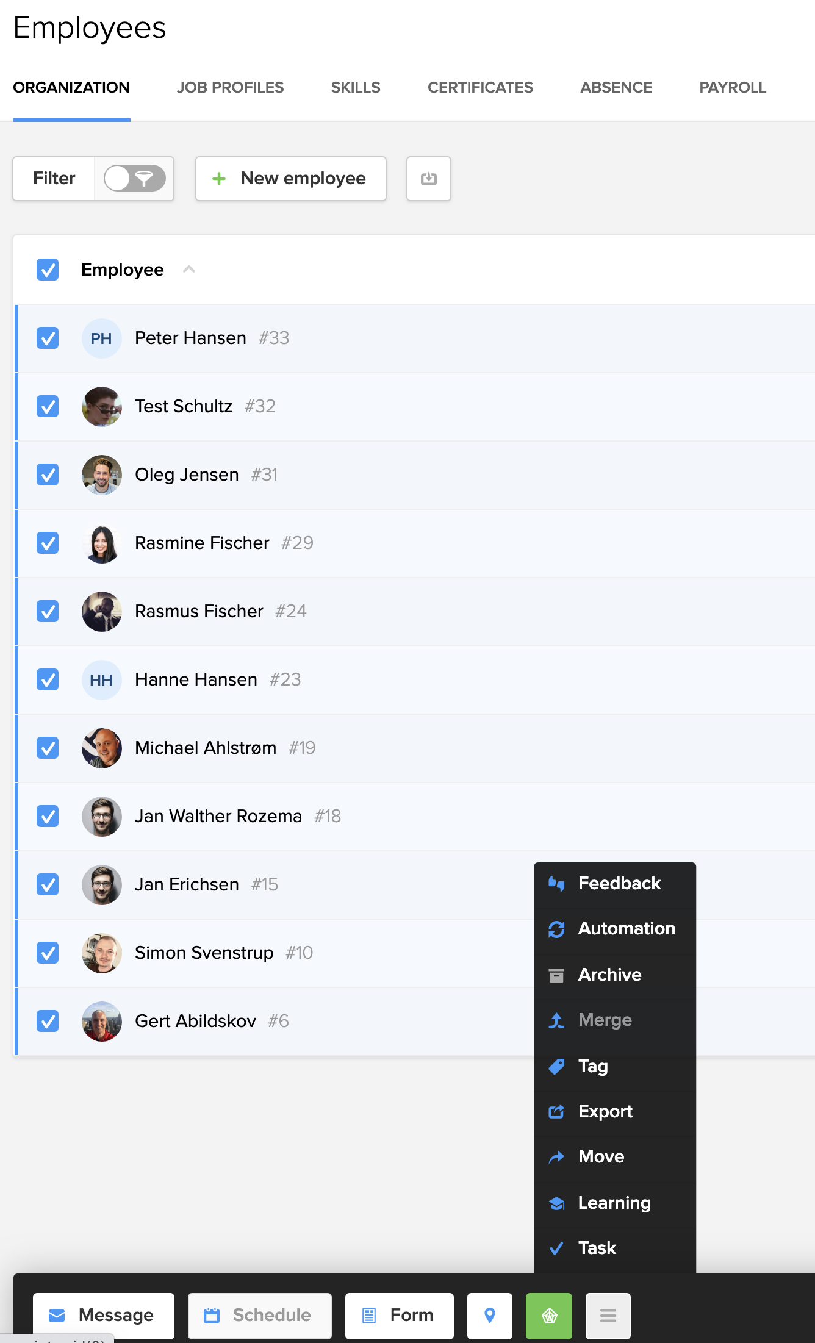Click the hamburger more-actions icon button
Viewport: 815px width, 1343px height.
click(608, 1316)
